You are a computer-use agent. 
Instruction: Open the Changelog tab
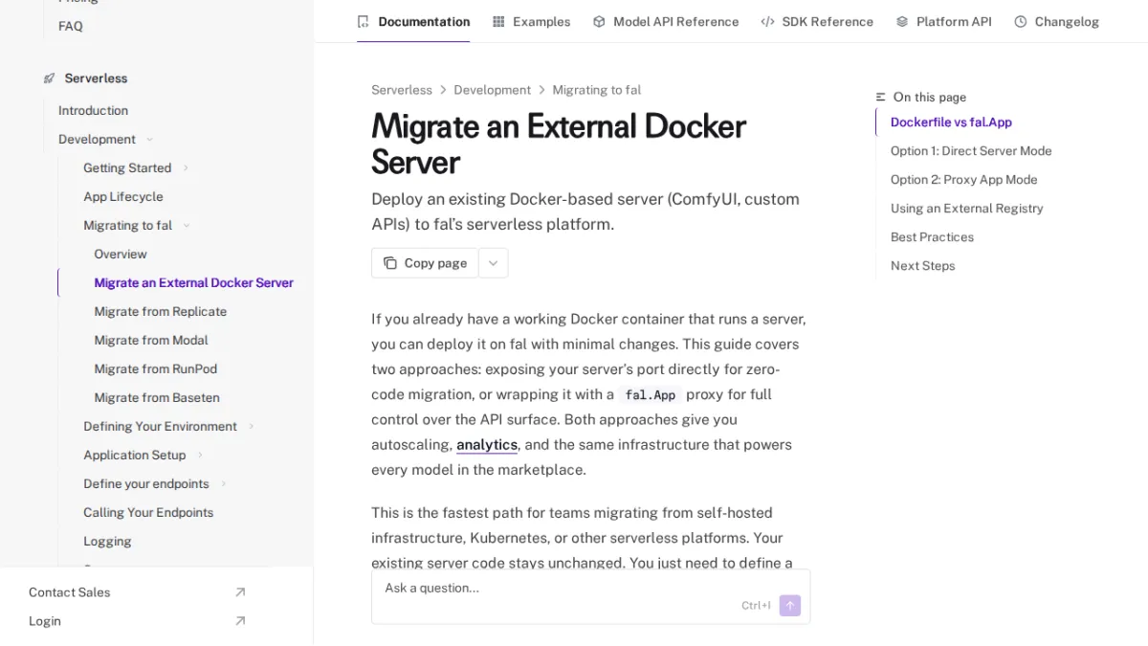(x=1056, y=21)
